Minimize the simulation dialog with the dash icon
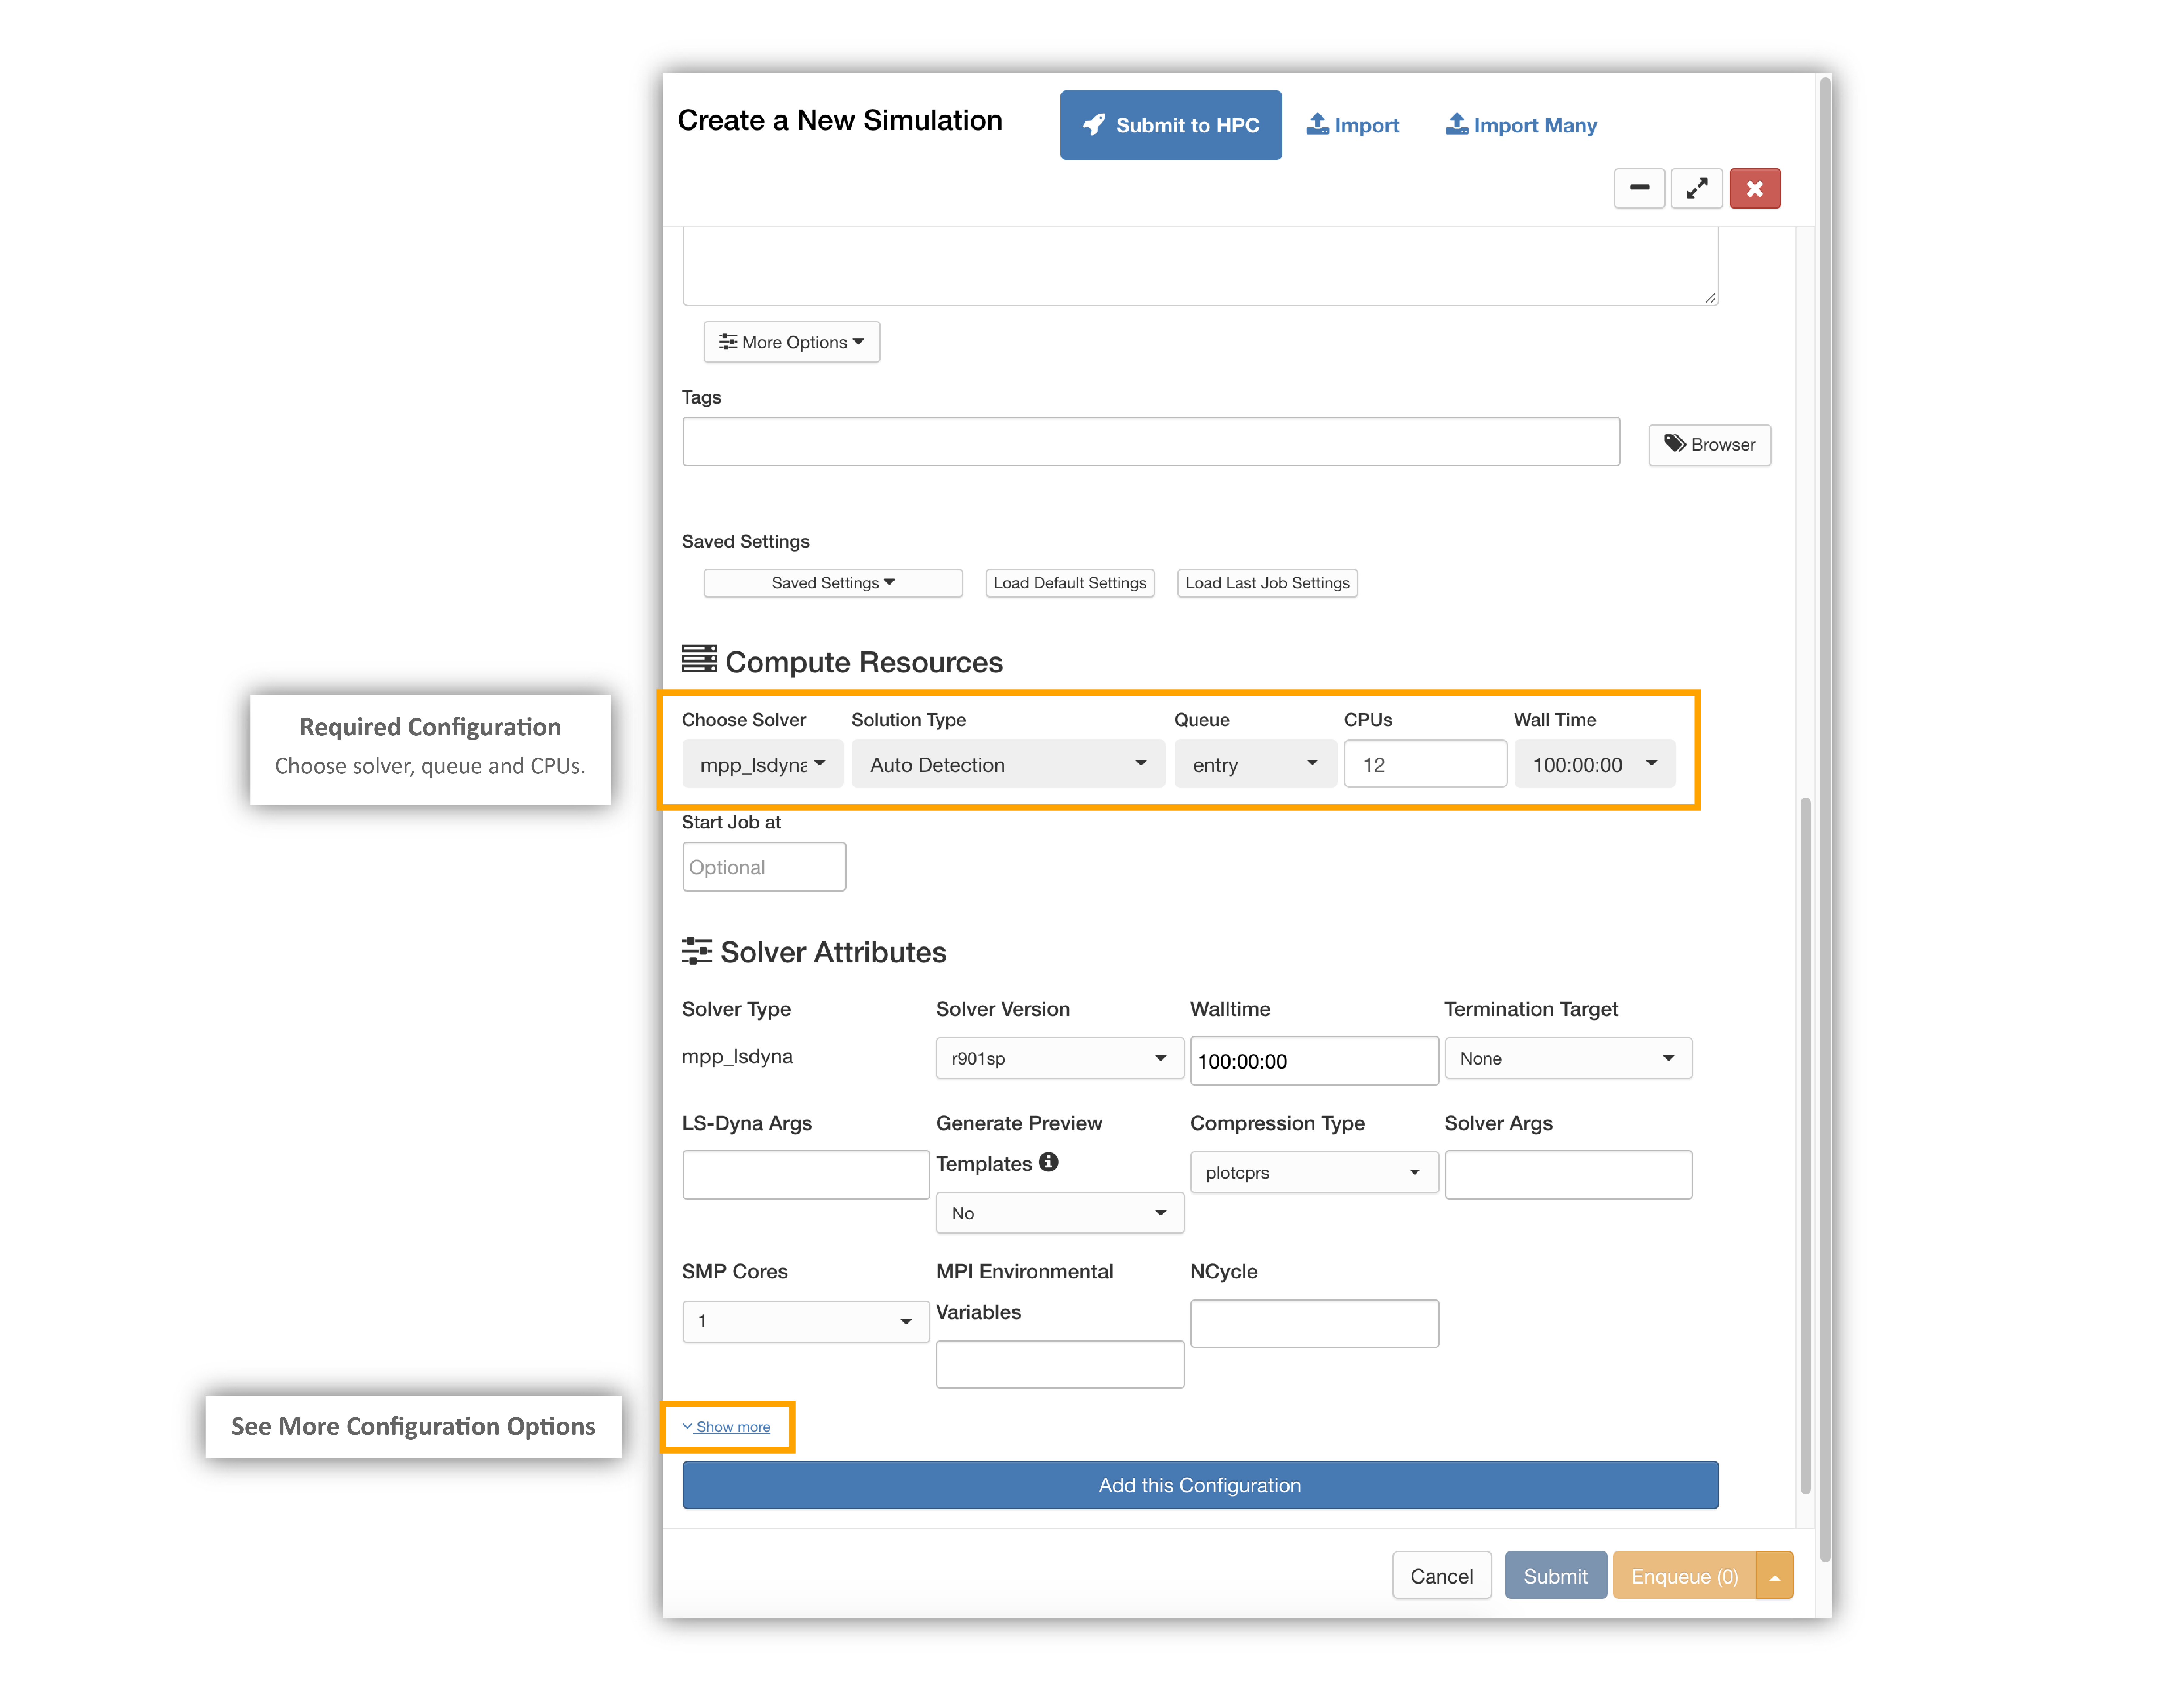The width and height of the screenshot is (2175, 1708). (1639, 188)
